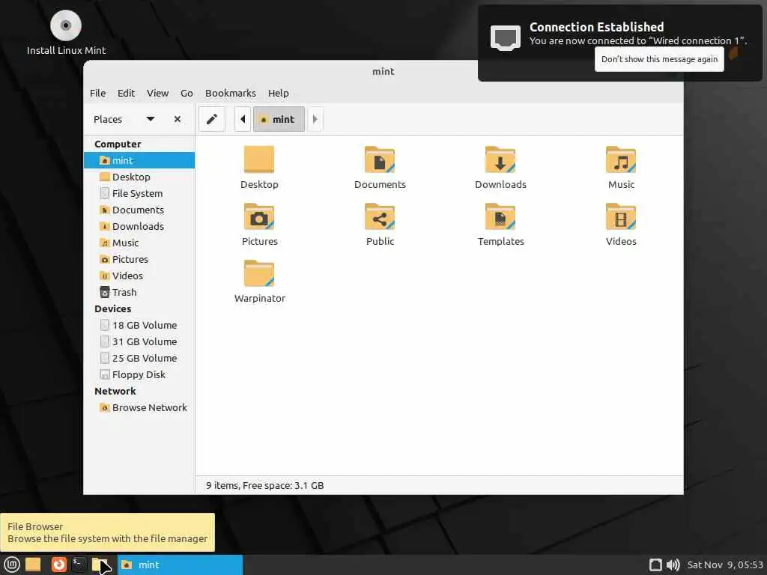Select Music in the sidebar
The height and width of the screenshot is (575, 767).
[x=139, y=243]
